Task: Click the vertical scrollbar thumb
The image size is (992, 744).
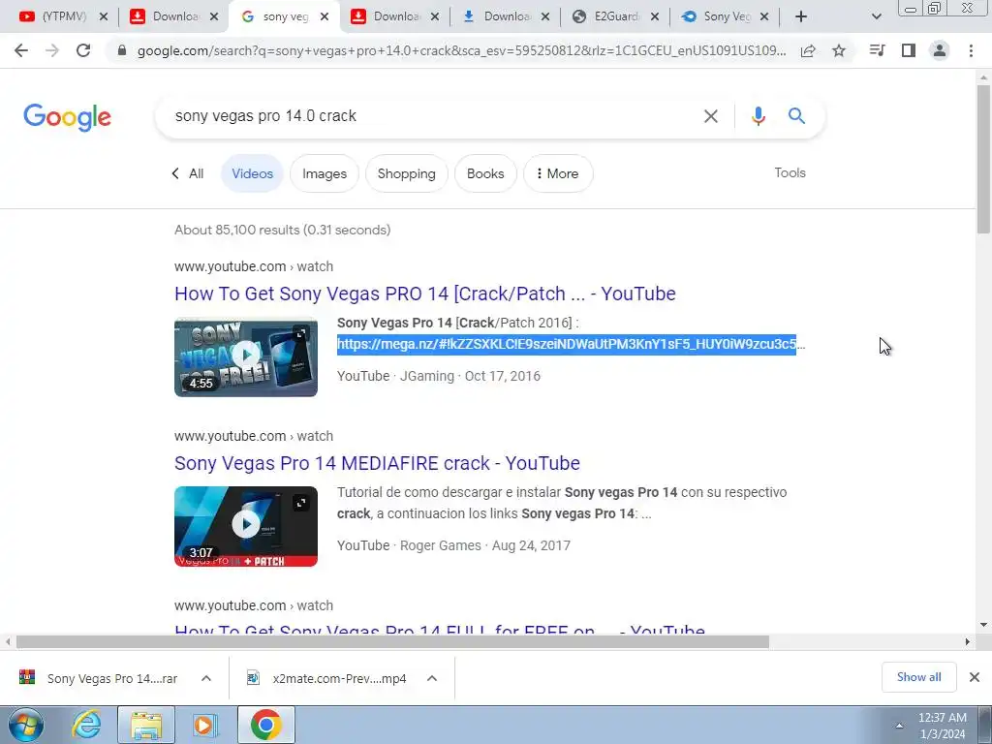Action: [x=983, y=158]
